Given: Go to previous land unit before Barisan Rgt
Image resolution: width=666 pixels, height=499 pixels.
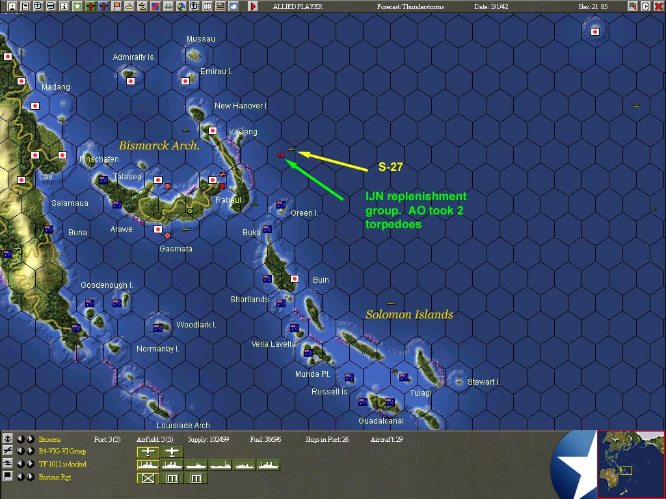Looking at the screenshot, I should click(20, 476).
